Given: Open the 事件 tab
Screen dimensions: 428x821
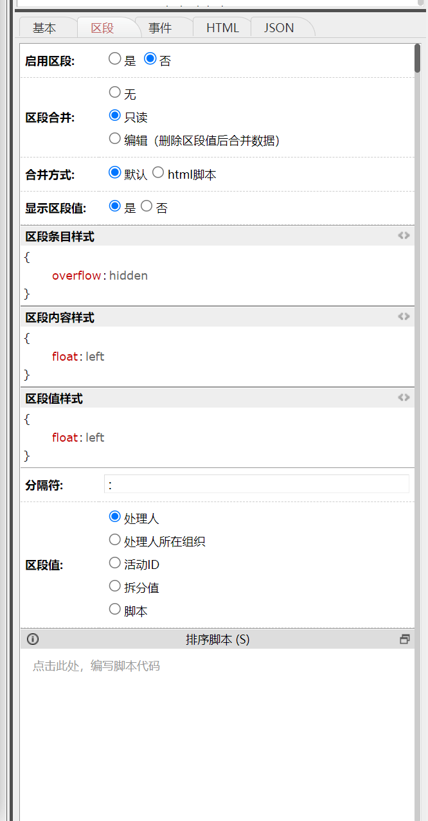Looking at the screenshot, I should click(x=160, y=28).
